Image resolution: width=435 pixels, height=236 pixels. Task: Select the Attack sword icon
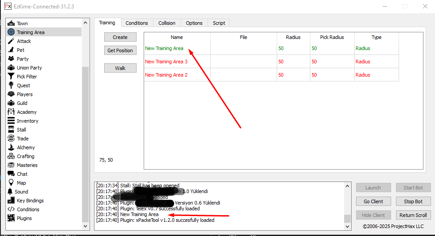[x=11, y=41]
